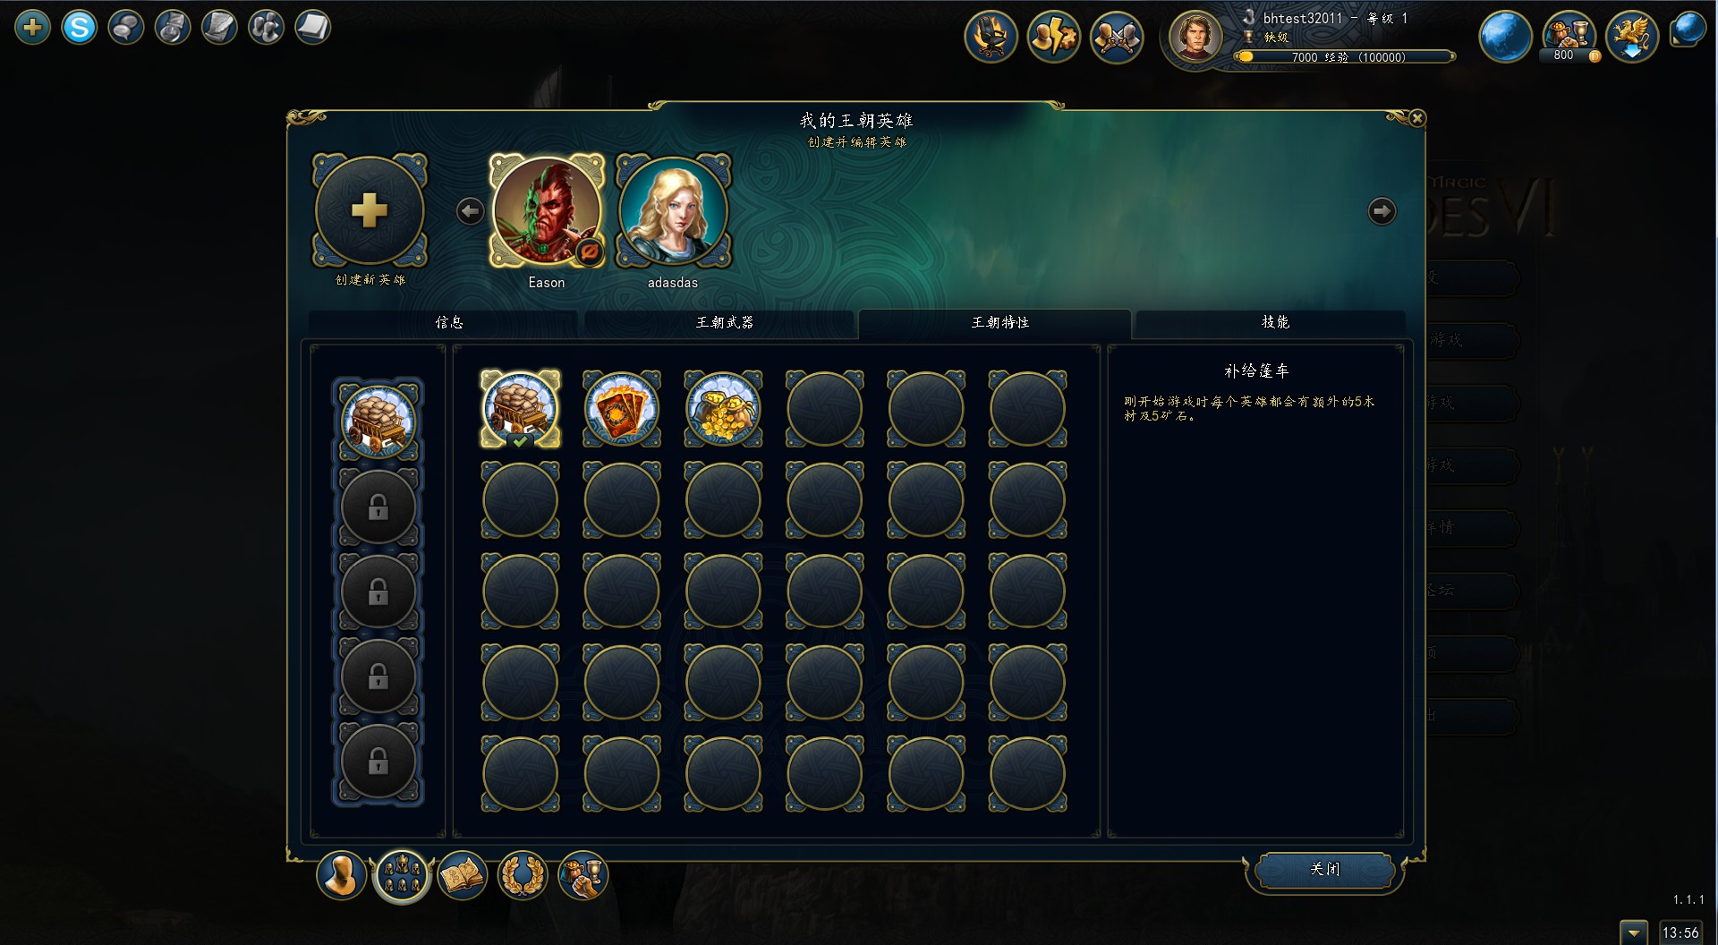Open the 技能 tab

coord(1275,323)
